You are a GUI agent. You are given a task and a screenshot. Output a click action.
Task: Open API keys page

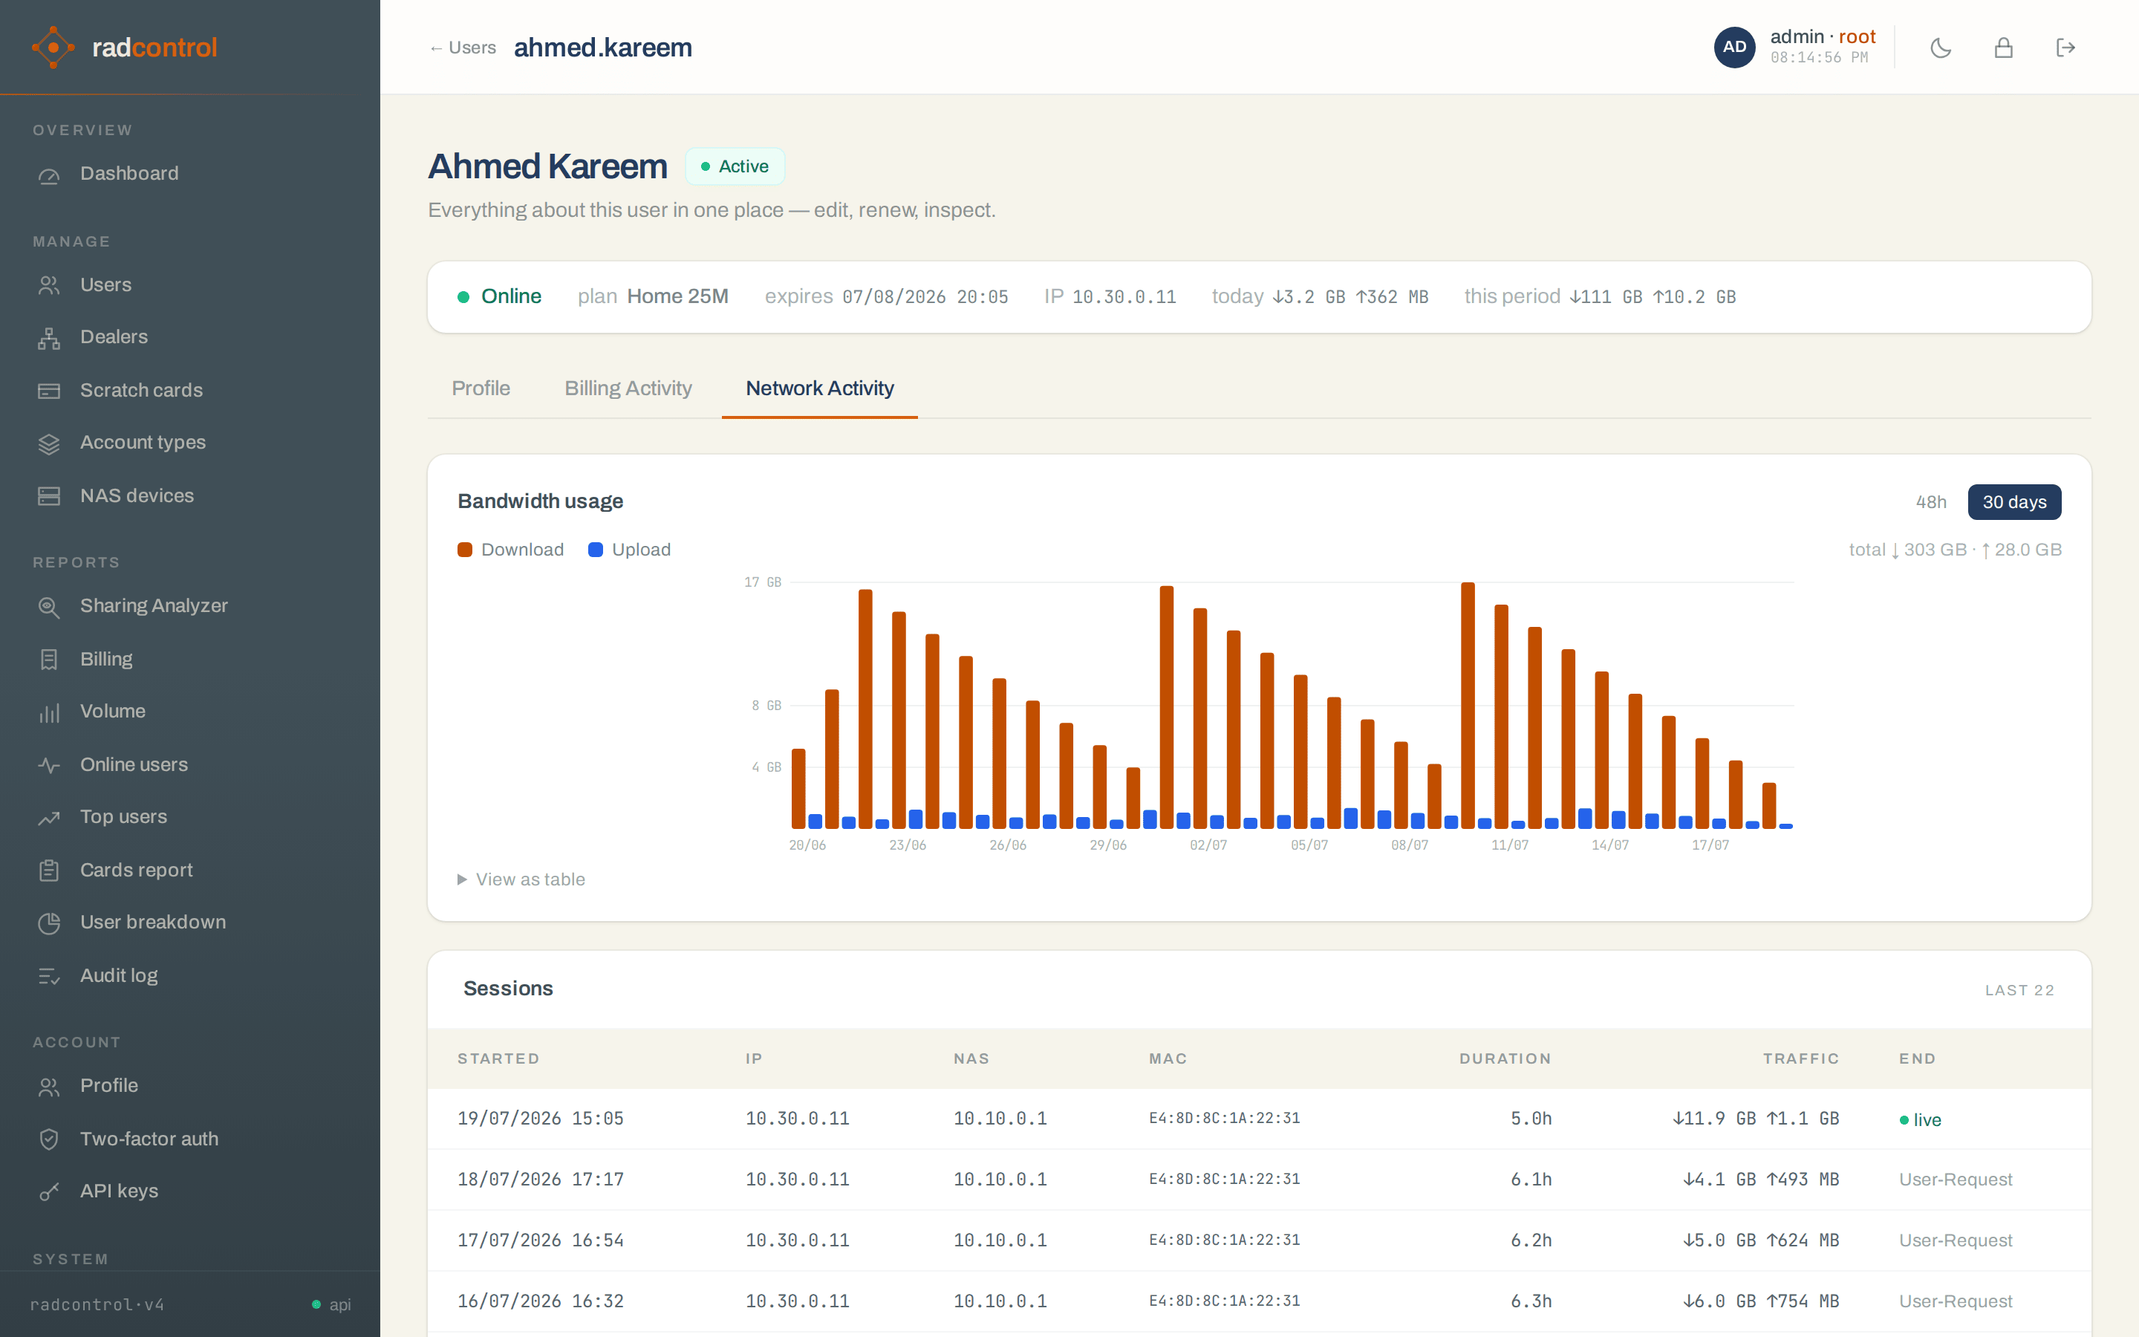point(190,1191)
